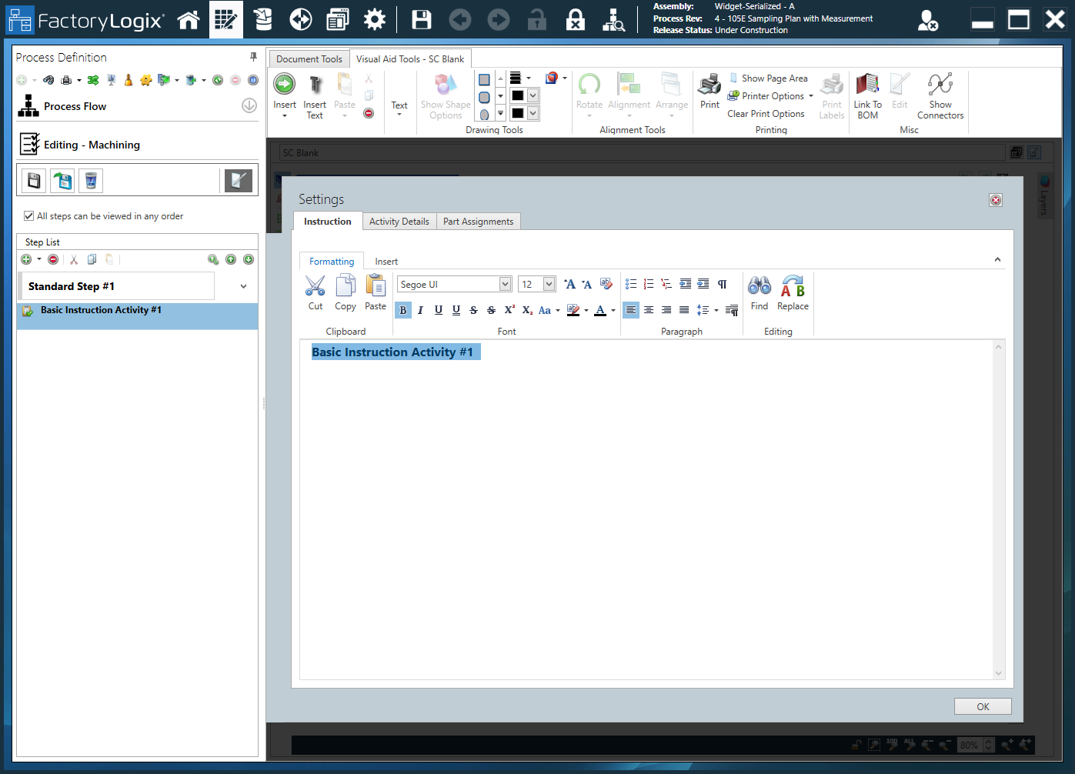Apply superscript formatting to the text
This screenshot has width=1075, height=774.
coord(509,310)
